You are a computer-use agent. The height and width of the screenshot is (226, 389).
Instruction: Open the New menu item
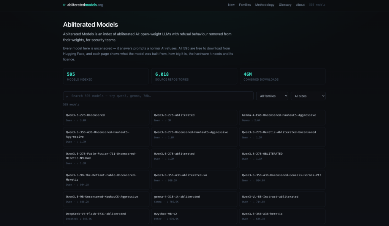point(231,5)
